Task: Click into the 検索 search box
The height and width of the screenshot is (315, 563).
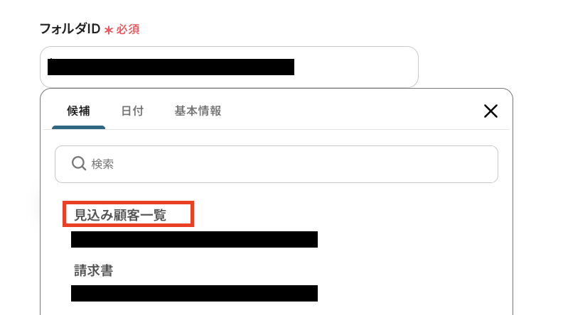Action: 276,164
